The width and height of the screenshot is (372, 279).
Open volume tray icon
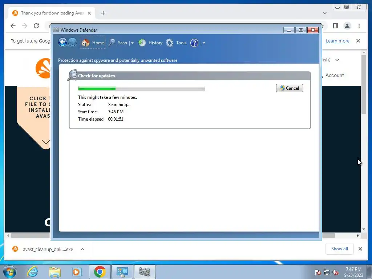click(x=335, y=272)
